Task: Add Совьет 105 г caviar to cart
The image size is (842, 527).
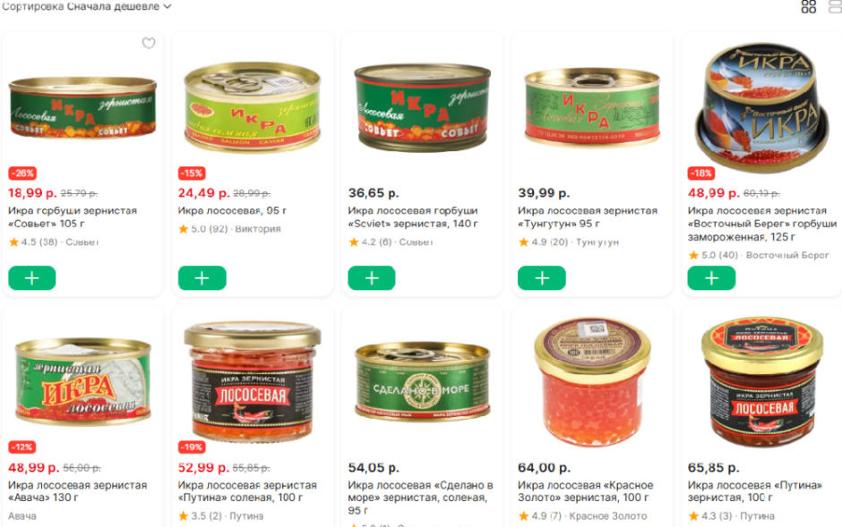Action: coord(31,277)
